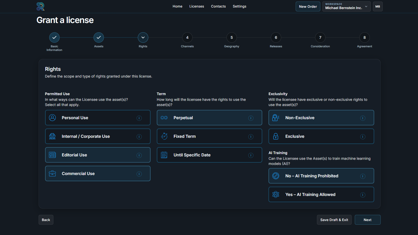Image resolution: width=418 pixels, height=235 pixels.
Task: Click the app logo in top-left corner
Action: tap(40, 6)
